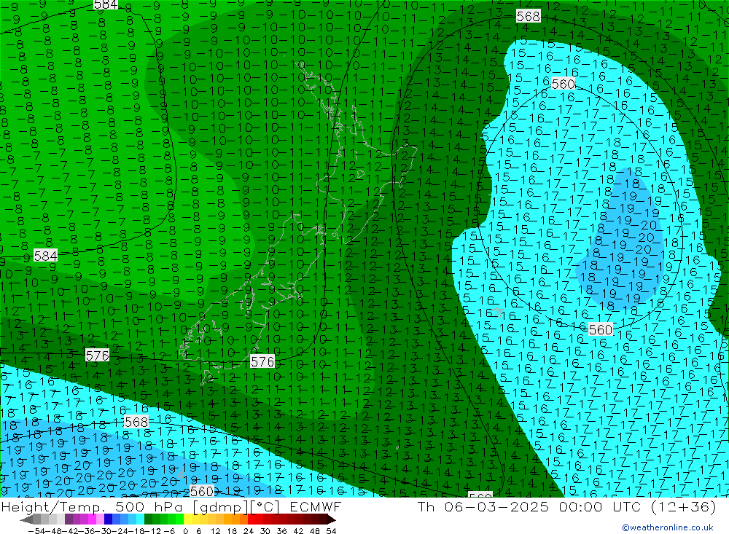Click the 568 contour label at top right
Screen dimensions: 729x534
[x=529, y=16]
